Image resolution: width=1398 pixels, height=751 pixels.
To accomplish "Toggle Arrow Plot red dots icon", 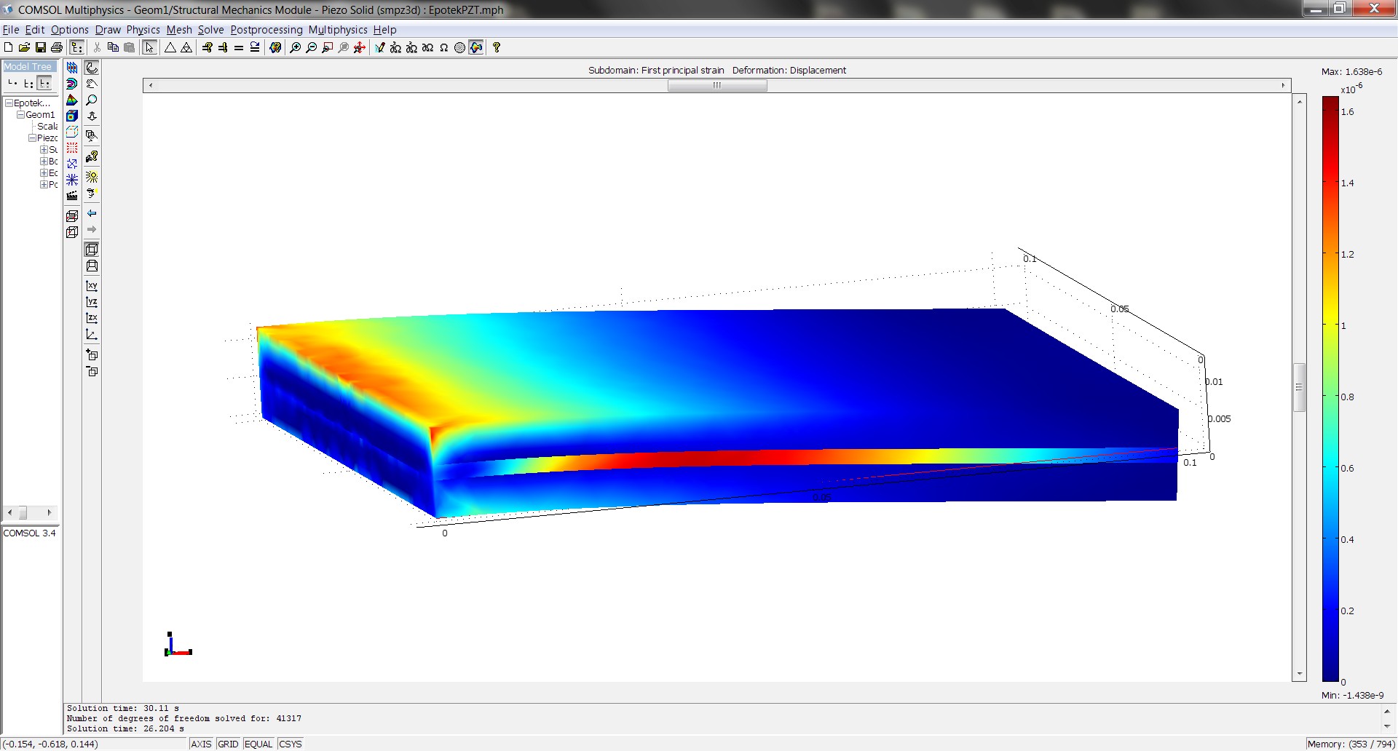I will point(72,148).
